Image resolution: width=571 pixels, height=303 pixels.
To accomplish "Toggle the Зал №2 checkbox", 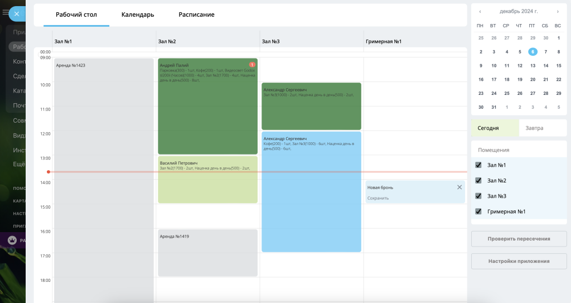I will click(478, 181).
